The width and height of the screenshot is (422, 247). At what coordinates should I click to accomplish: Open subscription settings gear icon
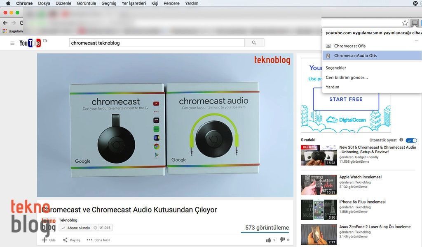click(95, 228)
